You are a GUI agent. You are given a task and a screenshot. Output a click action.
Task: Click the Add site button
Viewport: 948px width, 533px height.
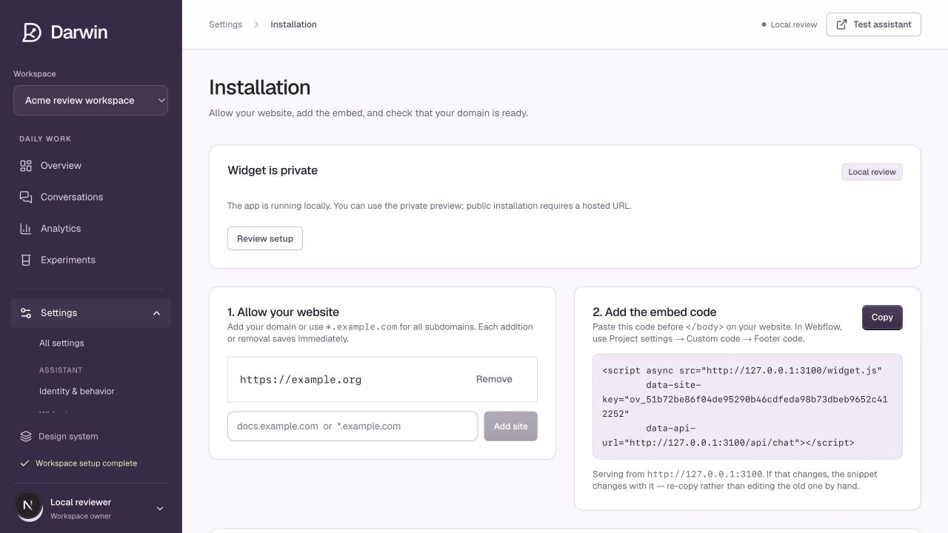pos(510,426)
